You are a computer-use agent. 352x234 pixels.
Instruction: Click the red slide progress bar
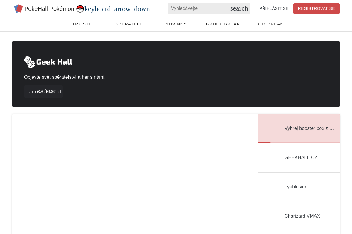(x=264, y=142)
